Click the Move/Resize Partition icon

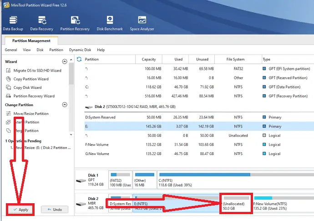[x=8, y=113]
